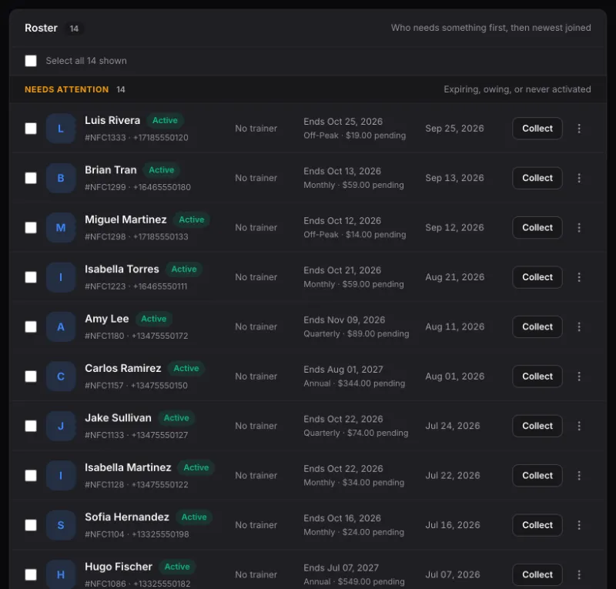Collect payment from Jake Sullivan
The width and height of the screenshot is (616, 589).
coord(537,426)
